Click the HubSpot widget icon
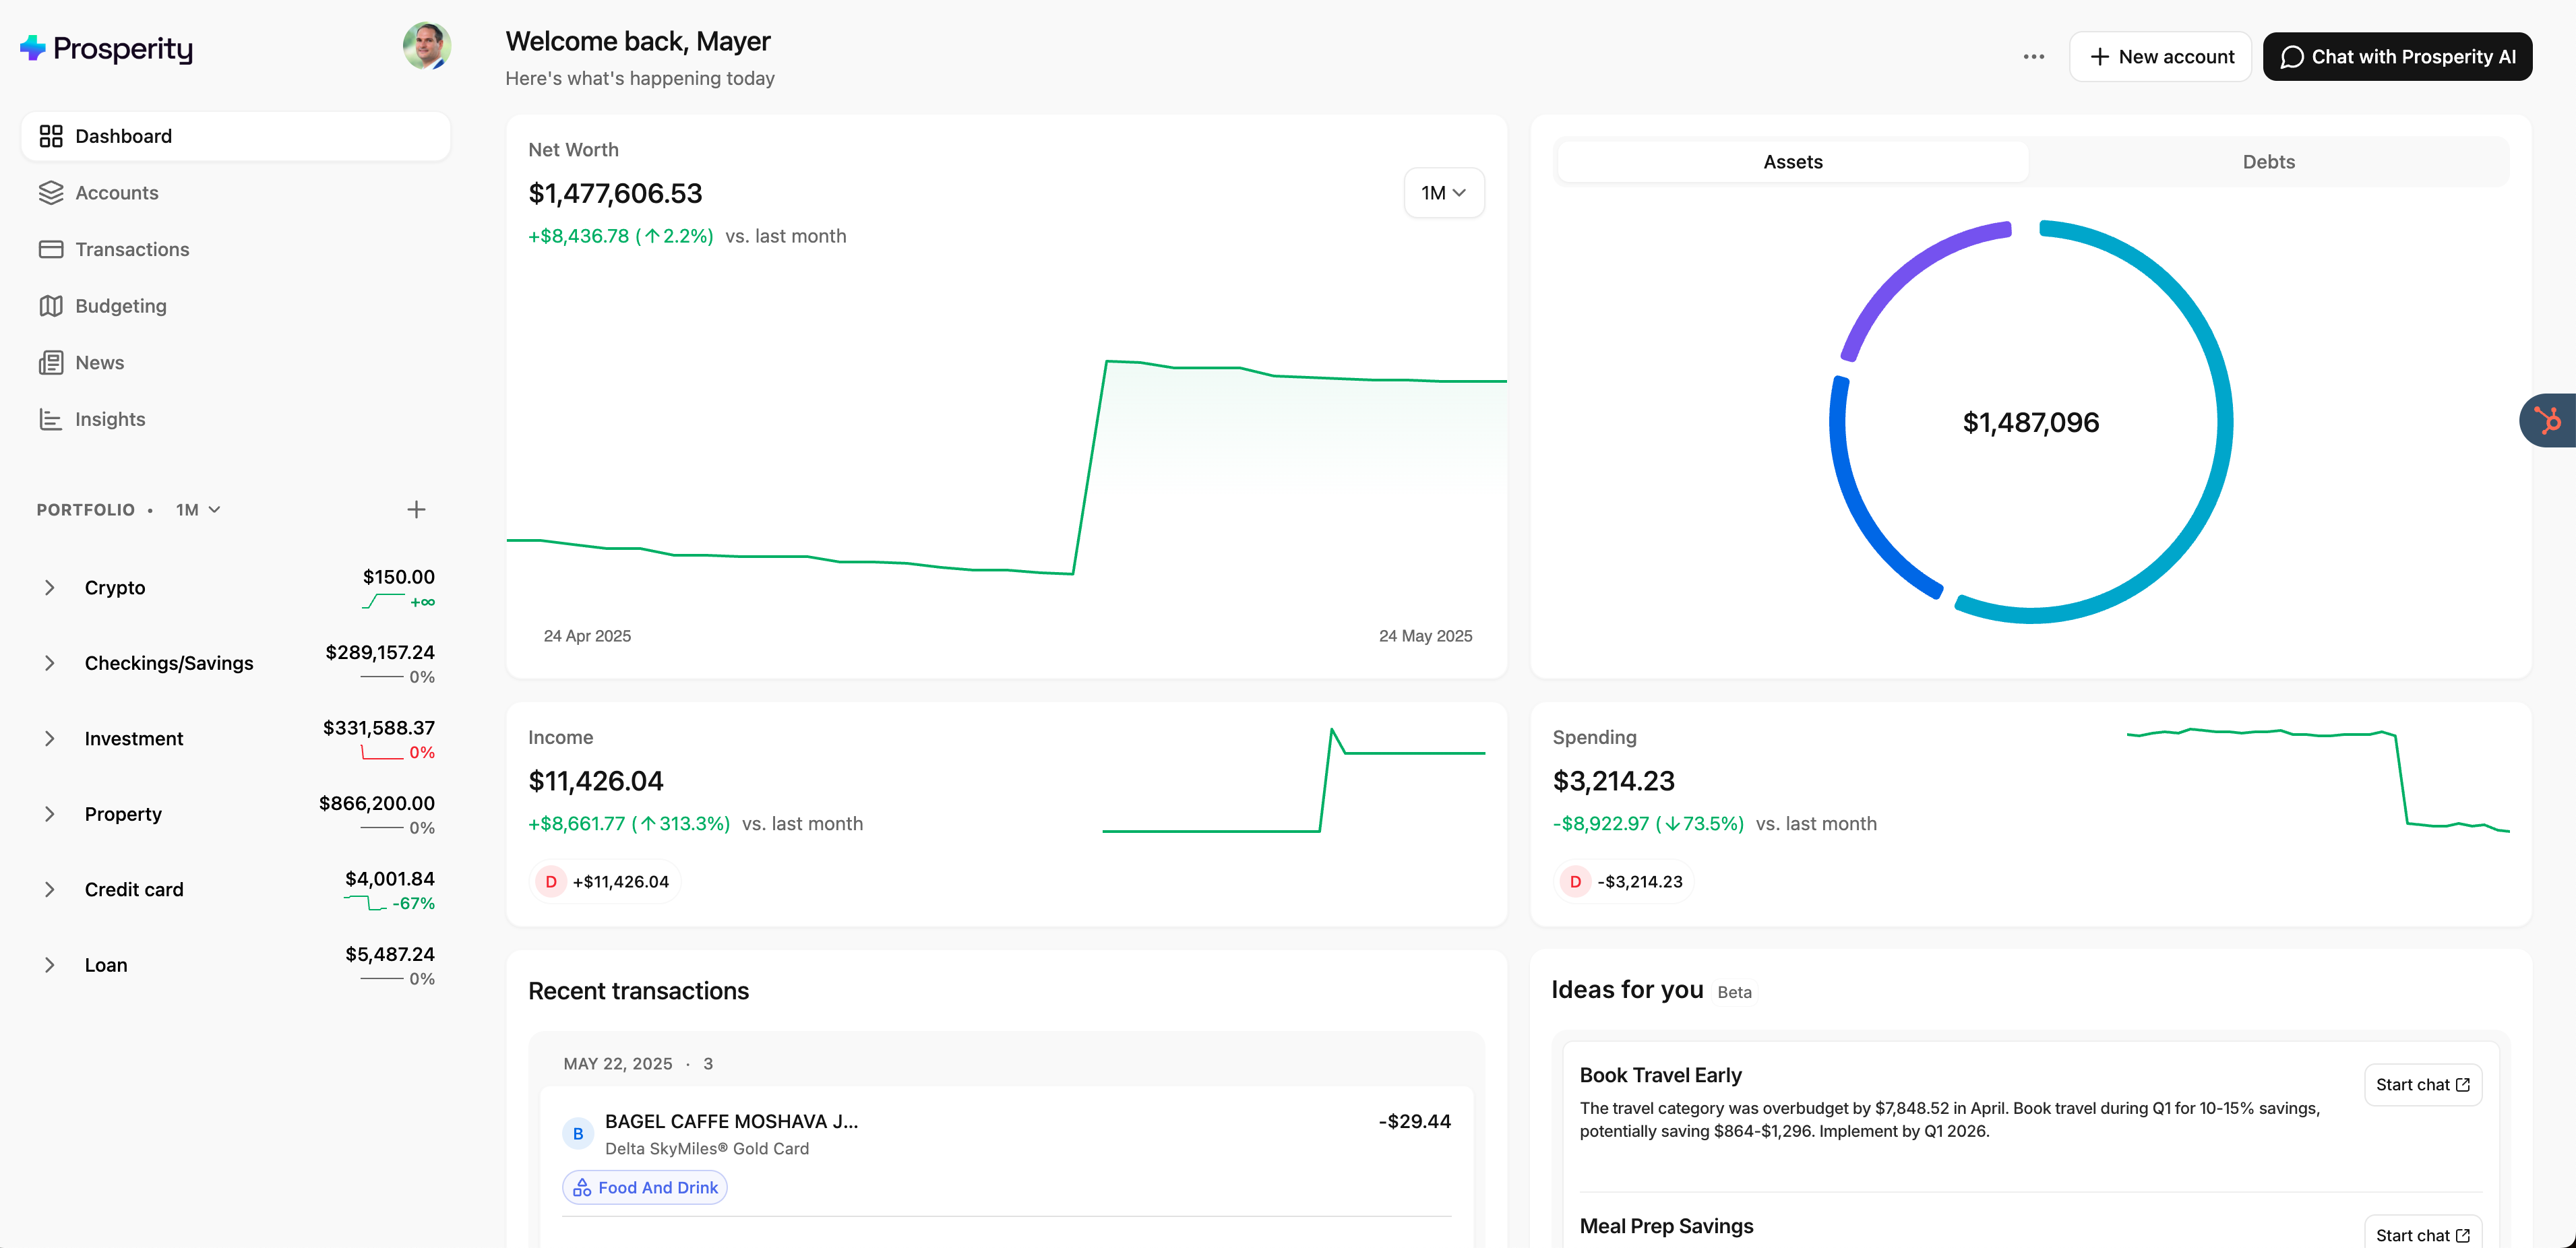Viewport: 2576px width, 1248px height. click(2548, 420)
